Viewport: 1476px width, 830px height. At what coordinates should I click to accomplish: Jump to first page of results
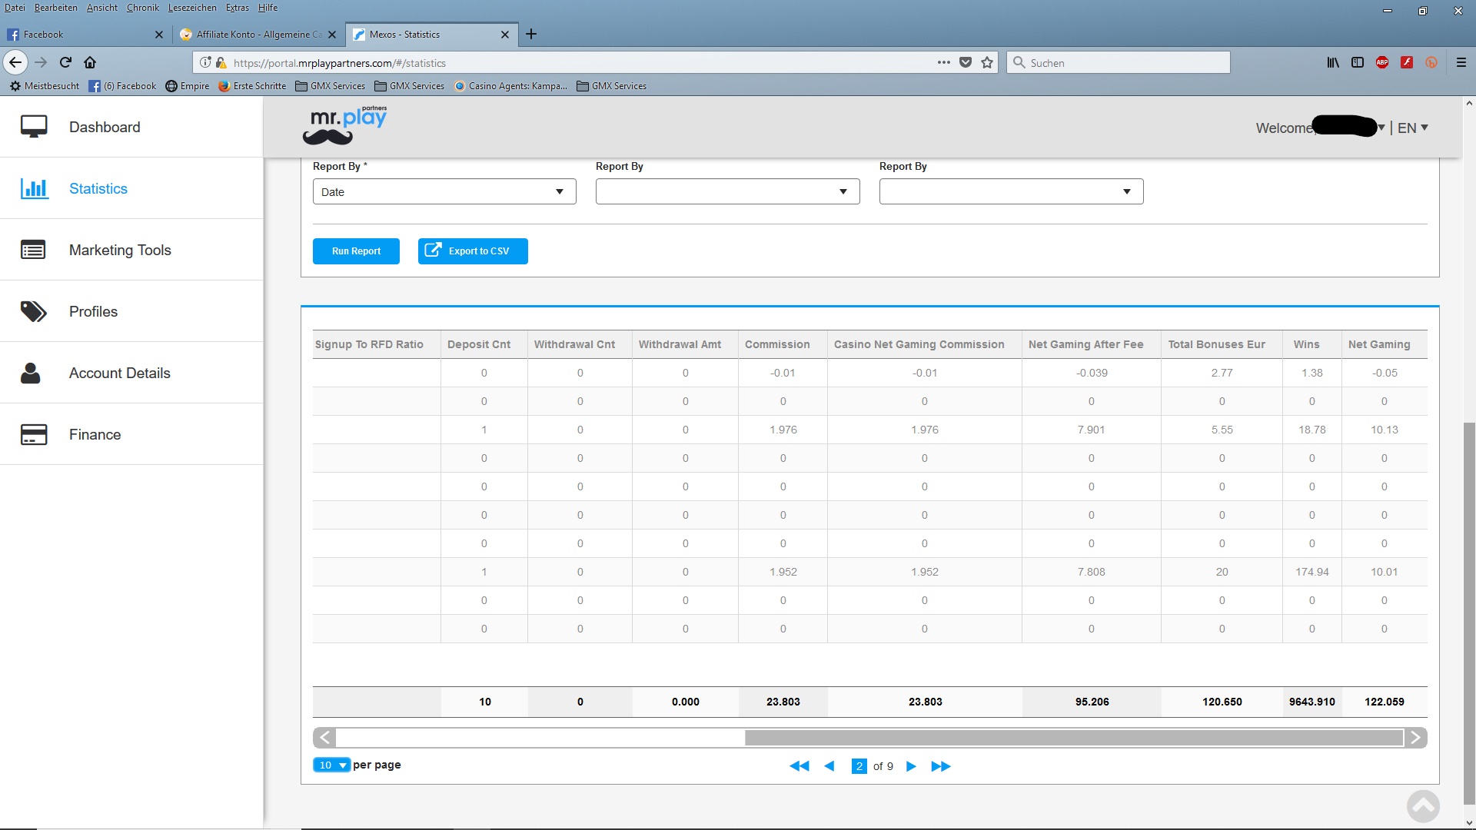click(799, 766)
